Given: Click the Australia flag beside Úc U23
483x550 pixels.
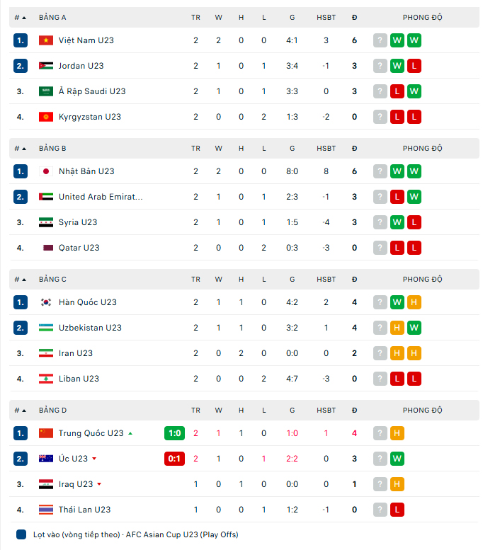Looking at the screenshot, I should [46, 459].
